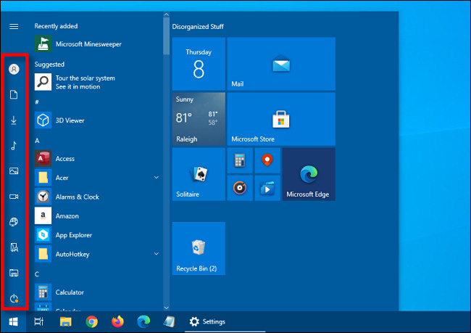Click the Power icon in sidebar
The height and width of the screenshot is (333, 471).
pyautogui.click(x=14, y=298)
